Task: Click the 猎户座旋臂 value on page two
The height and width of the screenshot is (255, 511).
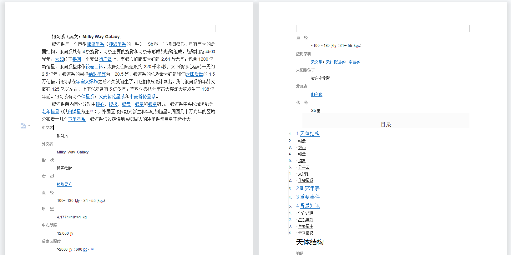Action: point(320,78)
